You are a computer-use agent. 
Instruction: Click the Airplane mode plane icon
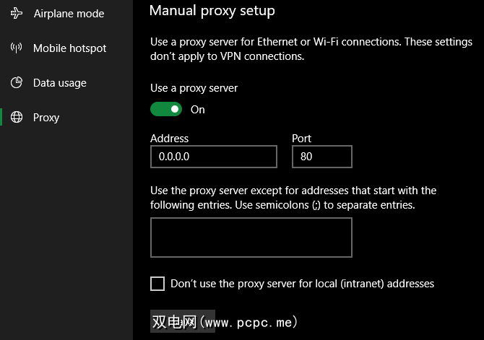tap(17, 14)
